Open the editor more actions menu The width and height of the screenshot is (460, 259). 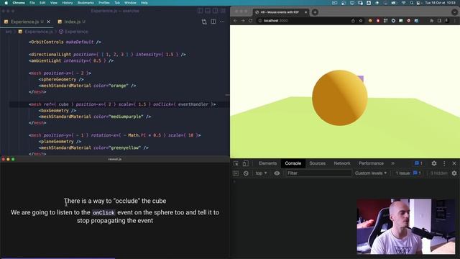tap(222, 22)
